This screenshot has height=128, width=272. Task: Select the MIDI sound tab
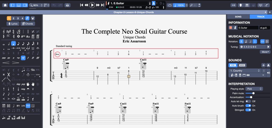(242, 65)
